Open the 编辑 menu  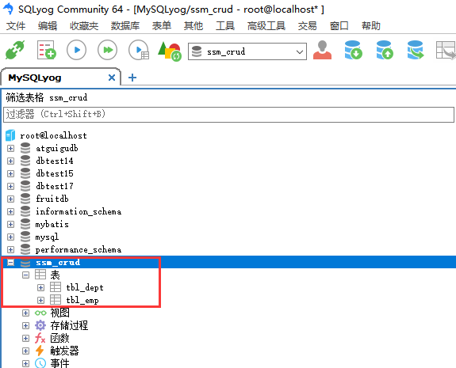pyautogui.click(x=48, y=26)
